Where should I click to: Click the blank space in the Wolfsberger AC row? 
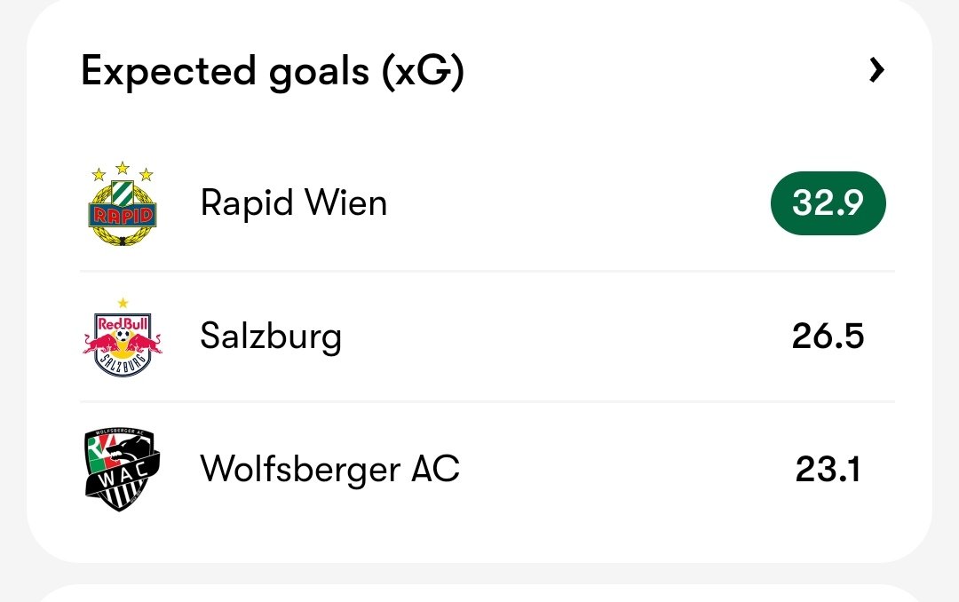click(x=627, y=470)
